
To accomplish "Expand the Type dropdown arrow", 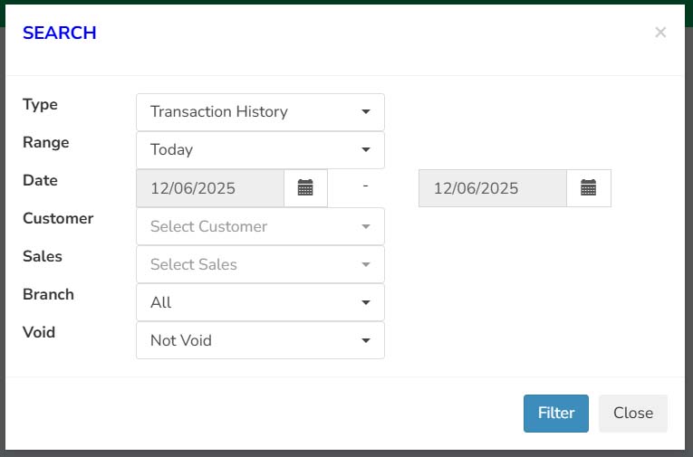I will click(365, 111).
